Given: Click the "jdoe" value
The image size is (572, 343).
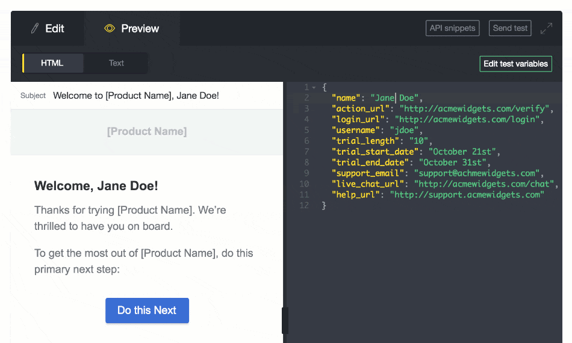Looking at the screenshot, I should tap(404, 130).
